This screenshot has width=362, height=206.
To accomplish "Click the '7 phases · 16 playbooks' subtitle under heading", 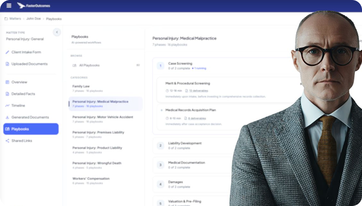I will coord(170,44).
